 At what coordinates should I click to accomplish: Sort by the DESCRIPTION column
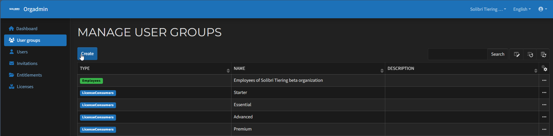coord(462,68)
